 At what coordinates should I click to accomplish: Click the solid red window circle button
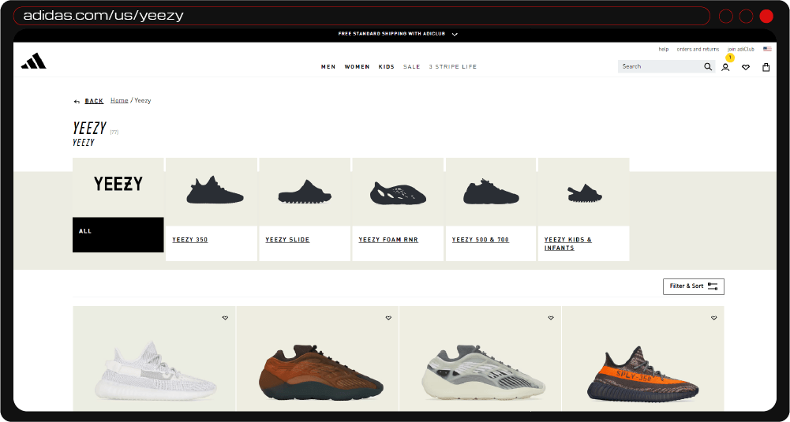click(766, 16)
